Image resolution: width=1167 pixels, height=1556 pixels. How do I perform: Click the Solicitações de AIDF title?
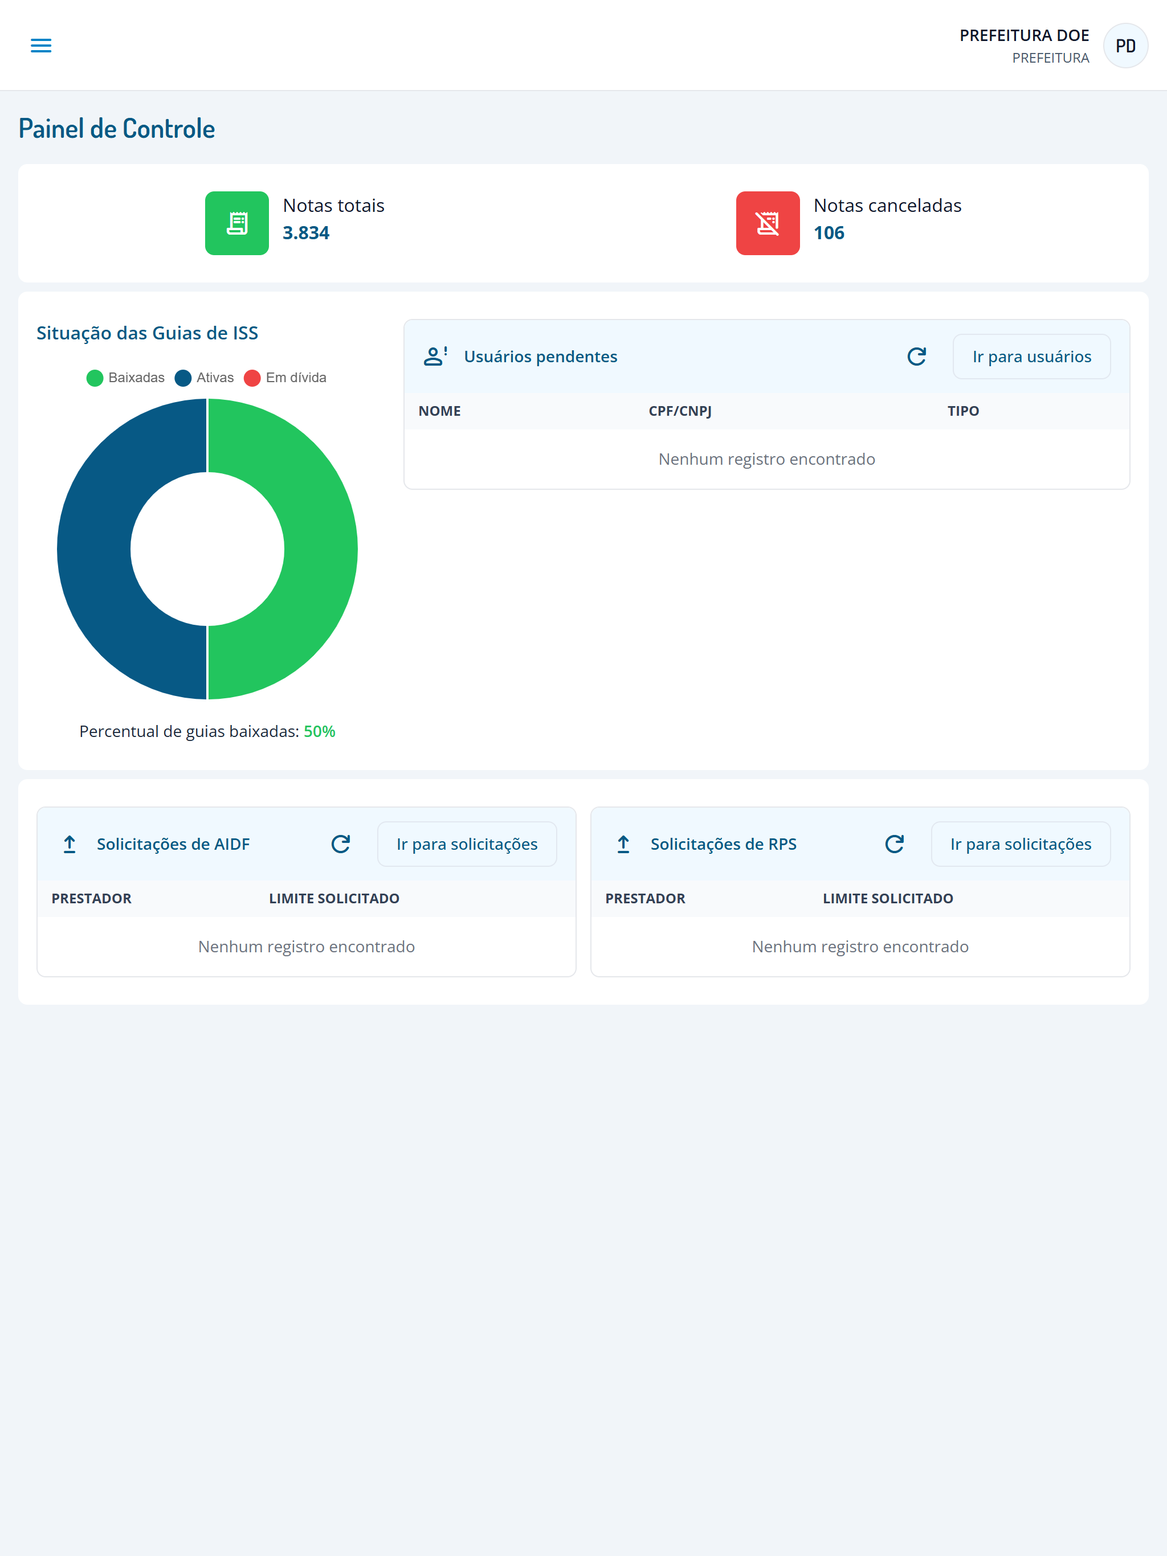173,844
